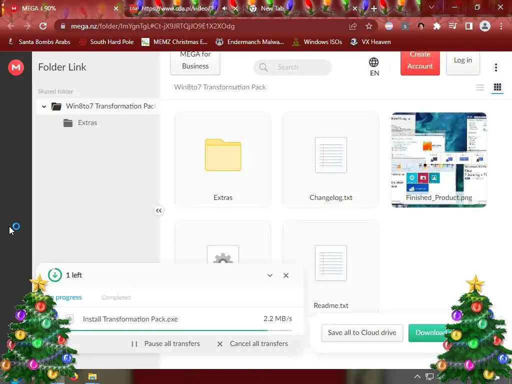This screenshot has width=512, height=384.
Task: Click the MEGA for Business button
Action: (x=195, y=62)
